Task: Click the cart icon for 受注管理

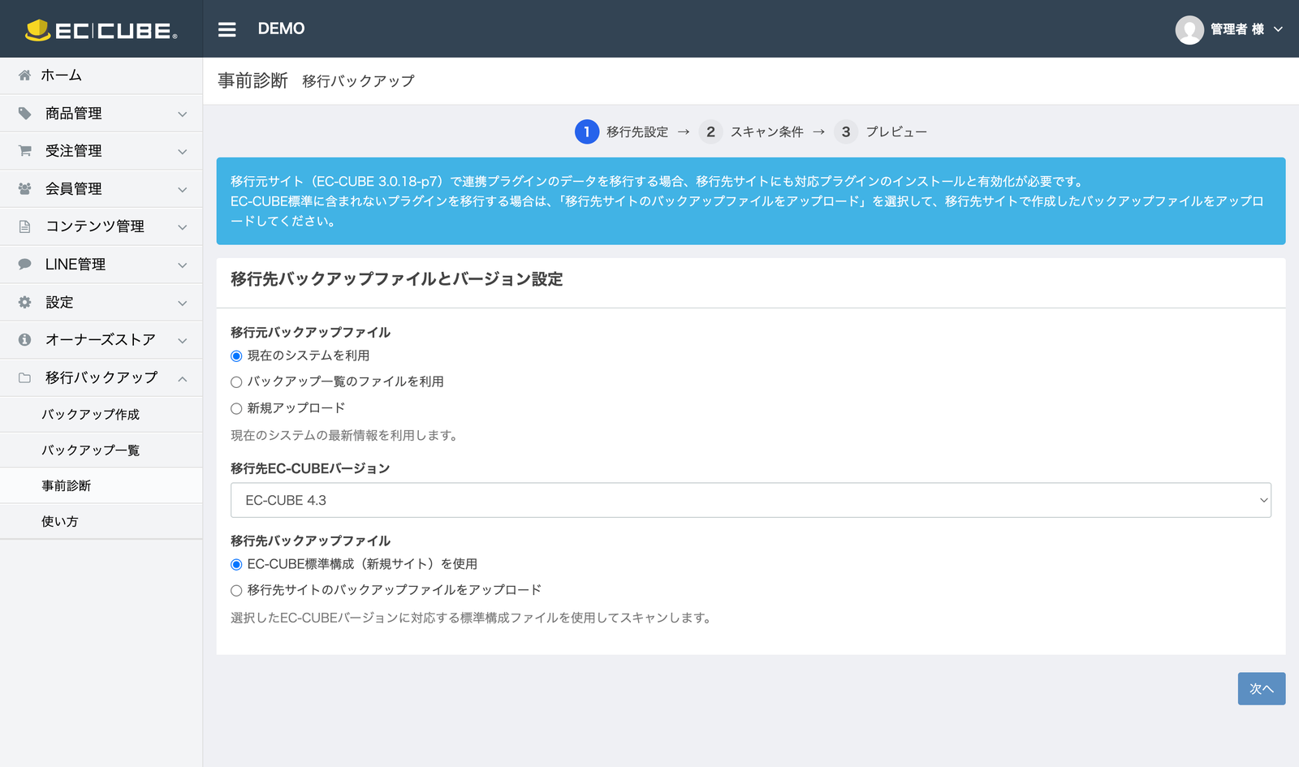Action: (x=25, y=151)
